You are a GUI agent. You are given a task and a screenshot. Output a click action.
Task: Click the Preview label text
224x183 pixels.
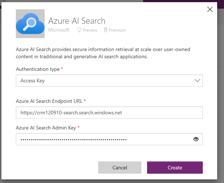pos(90,30)
